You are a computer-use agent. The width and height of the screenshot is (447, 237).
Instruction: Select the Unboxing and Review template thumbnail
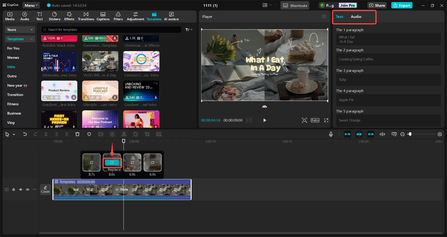click(141, 91)
